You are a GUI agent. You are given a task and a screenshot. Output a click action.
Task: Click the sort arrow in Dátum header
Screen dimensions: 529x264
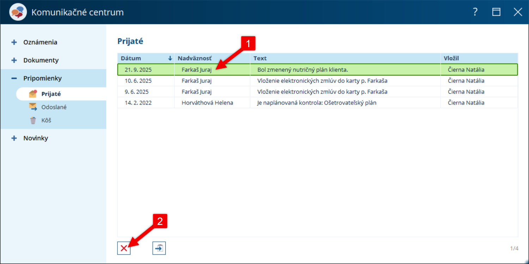pyautogui.click(x=170, y=58)
